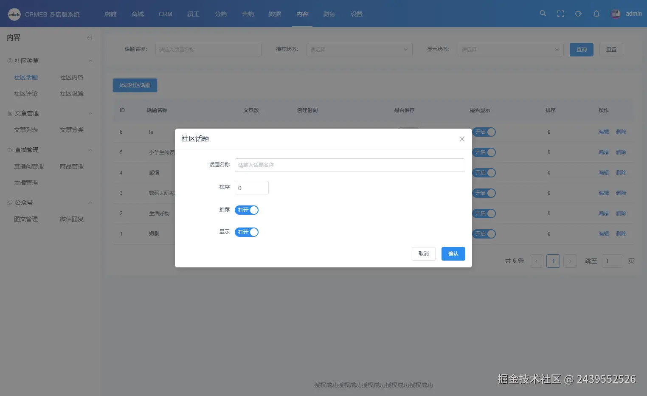Open the 店铺 top menu
647x396 pixels.
110,14
